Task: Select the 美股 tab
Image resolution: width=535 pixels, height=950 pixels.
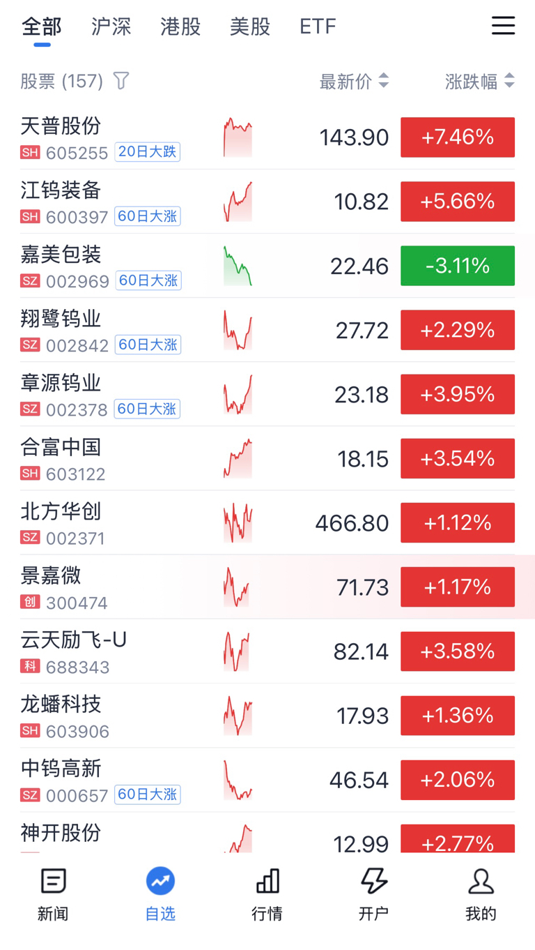Action: [250, 27]
